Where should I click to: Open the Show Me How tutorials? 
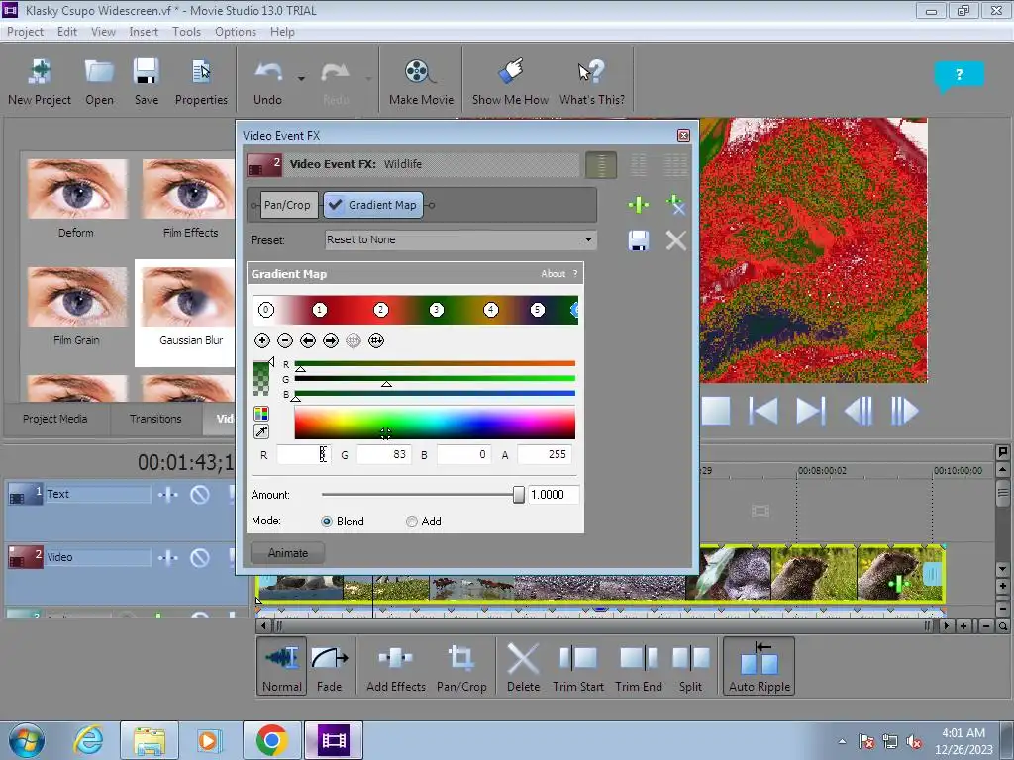(510, 82)
